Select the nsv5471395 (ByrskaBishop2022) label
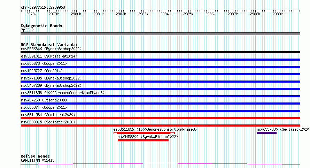The image size is (310, 168). 51,78
